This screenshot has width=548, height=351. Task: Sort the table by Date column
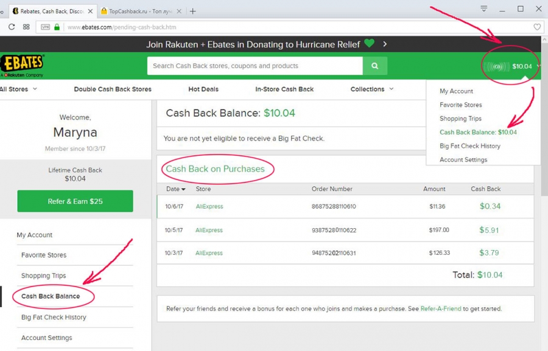tap(175, 189)
